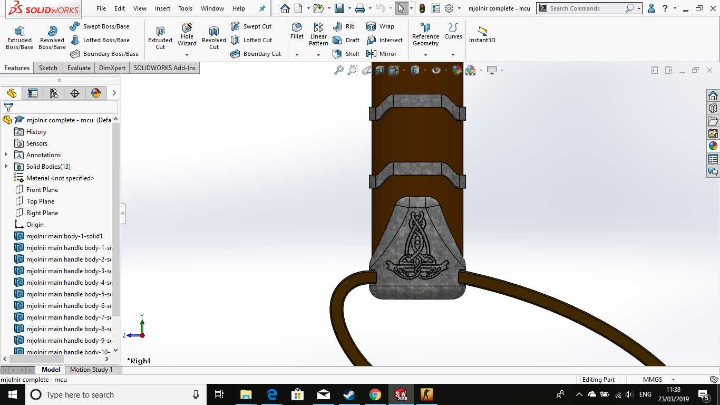Open the Tools menu
The width and height of the screenshot is (720, 405).
(x=185, y=8)
